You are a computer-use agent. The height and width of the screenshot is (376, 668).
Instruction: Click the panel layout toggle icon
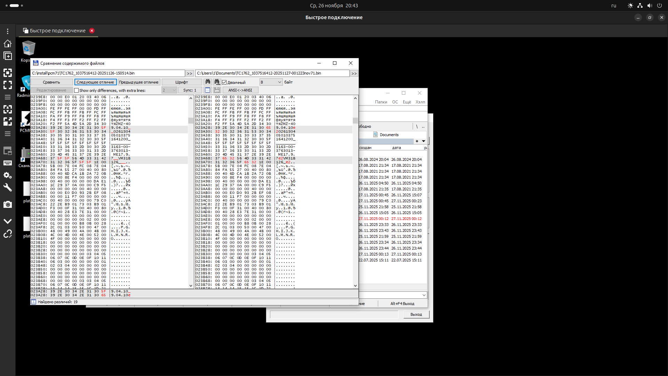tap(208, 90)
